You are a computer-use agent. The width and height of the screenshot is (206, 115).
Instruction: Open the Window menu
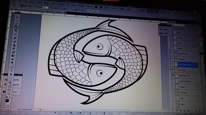[x=81, y=6]
